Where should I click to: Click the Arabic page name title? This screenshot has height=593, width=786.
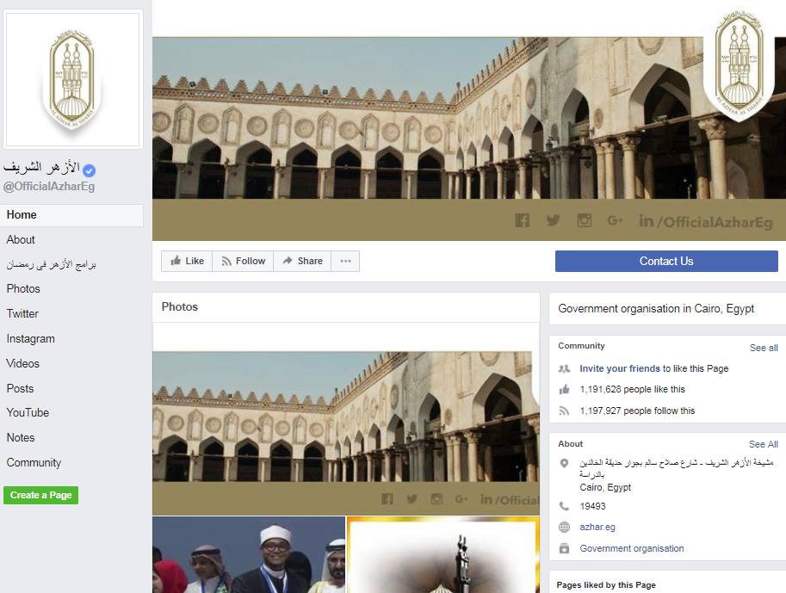[41, 168]
